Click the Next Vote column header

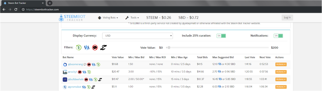[x=265, y=57]
